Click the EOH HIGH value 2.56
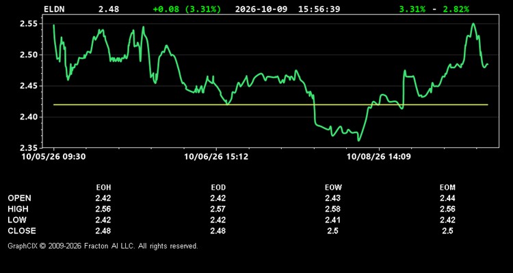The image size is (513, 273). (103, 209)
